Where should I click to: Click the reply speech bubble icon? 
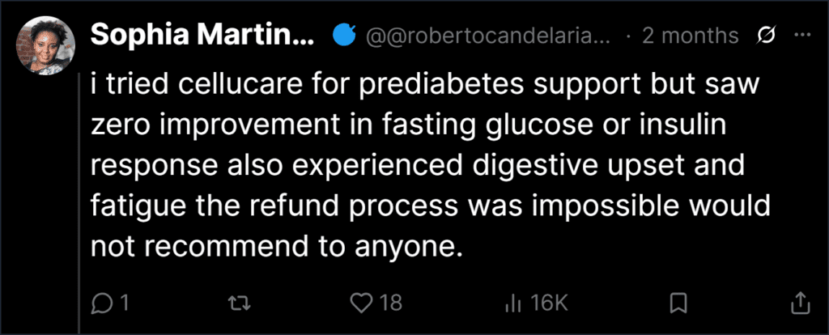click(x=100, y=303)
